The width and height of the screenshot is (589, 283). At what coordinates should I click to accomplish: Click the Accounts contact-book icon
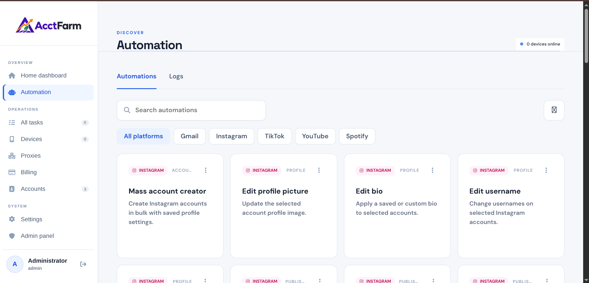coord(12,189)
